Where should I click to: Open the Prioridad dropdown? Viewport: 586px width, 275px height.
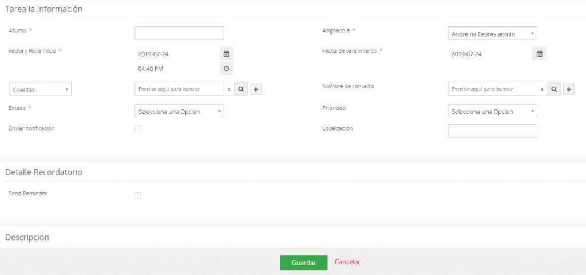[492, 112]
